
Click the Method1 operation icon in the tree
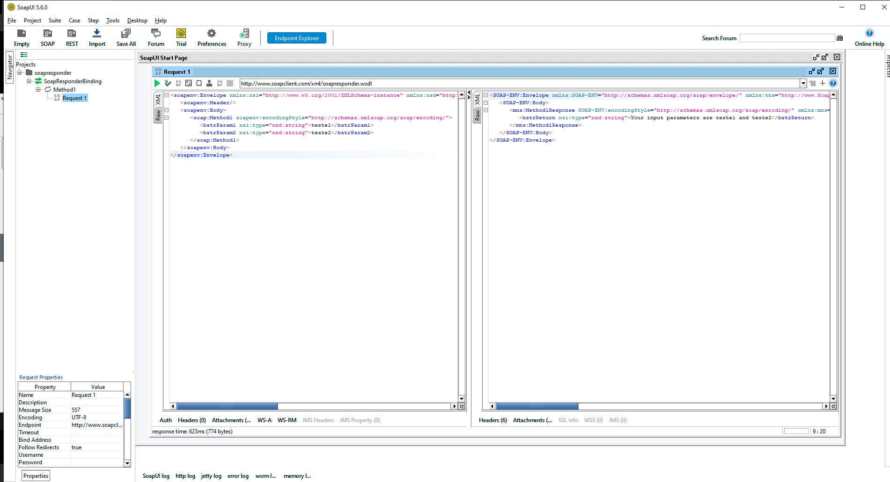click(x=48, y=89)
